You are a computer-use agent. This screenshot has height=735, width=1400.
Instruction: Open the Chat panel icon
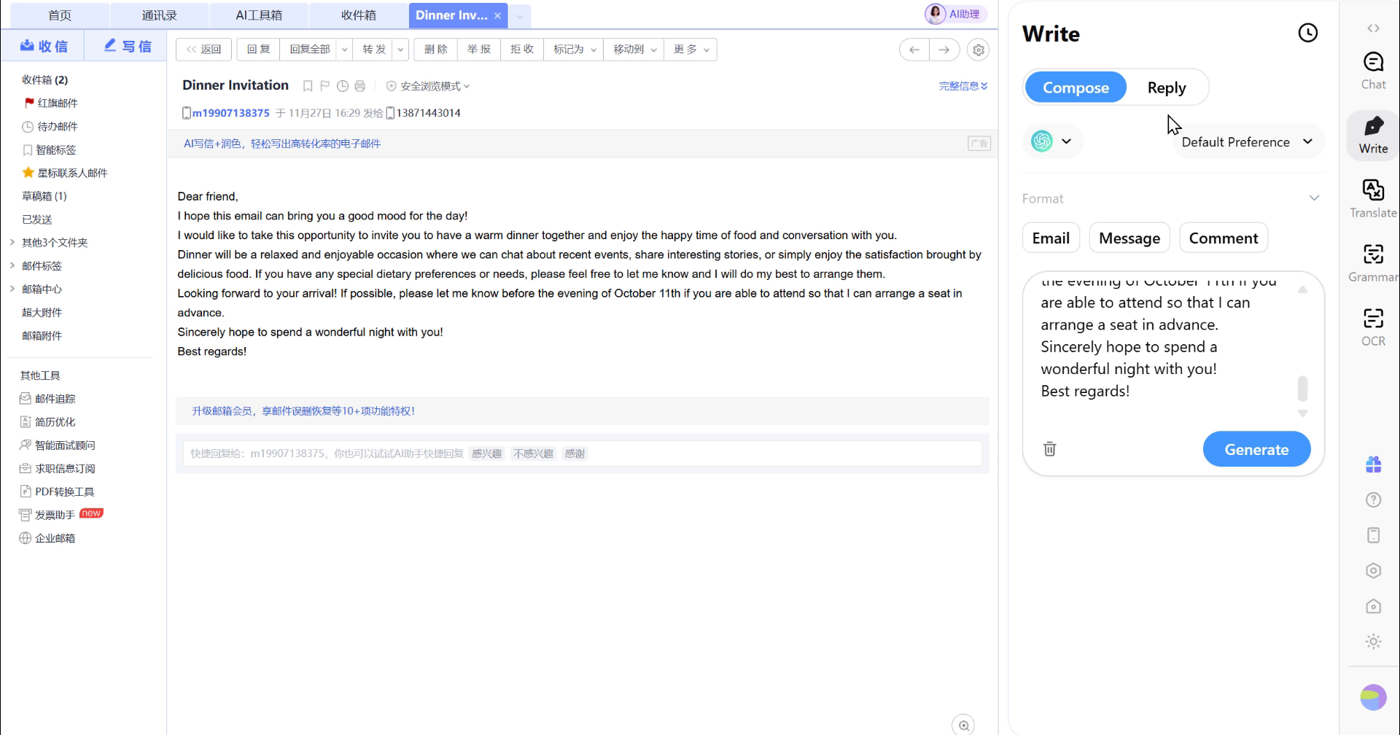click(1372, 70)
